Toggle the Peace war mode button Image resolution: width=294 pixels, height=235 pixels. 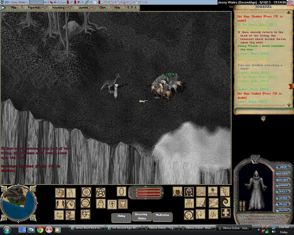[283, 204]
